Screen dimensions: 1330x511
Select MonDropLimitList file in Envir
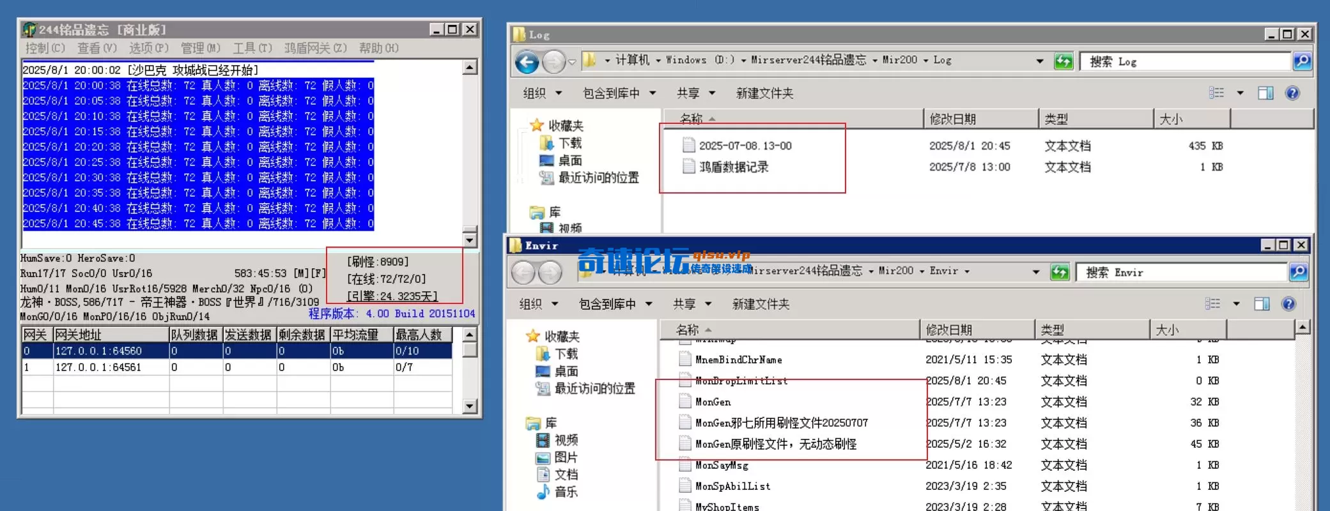click(x=733, y=381)
